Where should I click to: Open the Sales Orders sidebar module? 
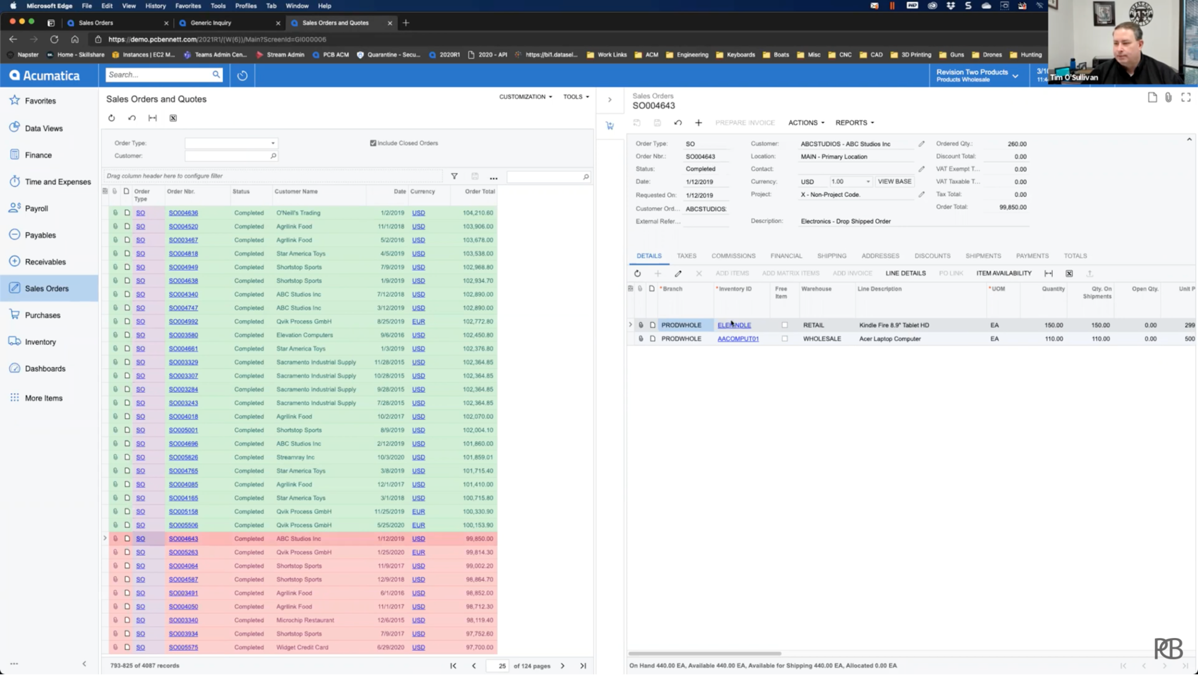46,288
